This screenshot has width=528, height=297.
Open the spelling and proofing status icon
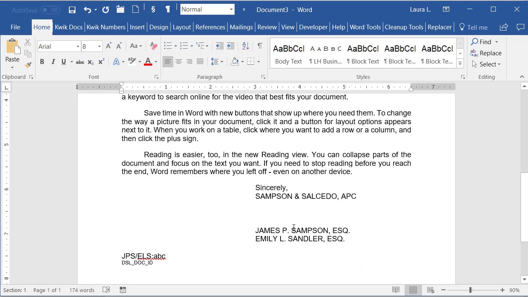[106, 290]
